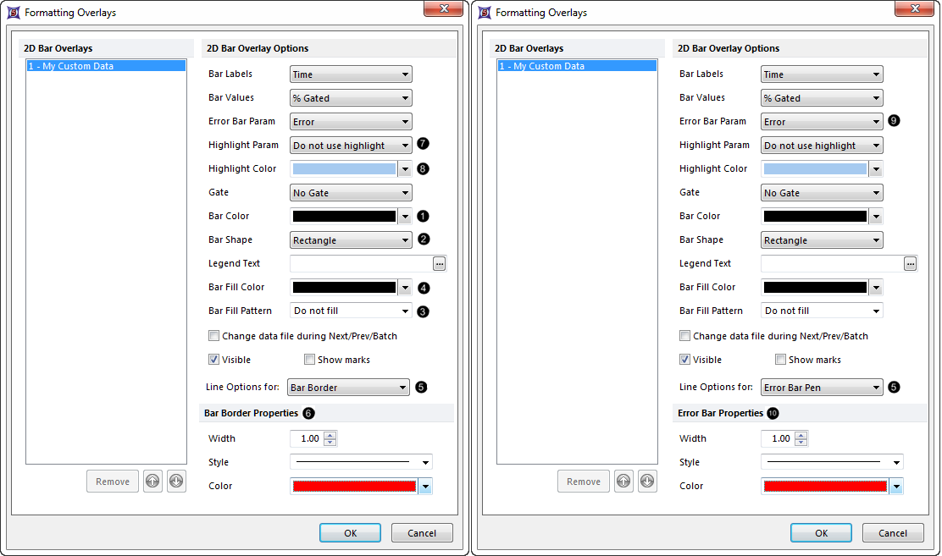Open Legend Text ellipsis button in right dialog
This screenshot has height=556, width=942.
point(910,264)
